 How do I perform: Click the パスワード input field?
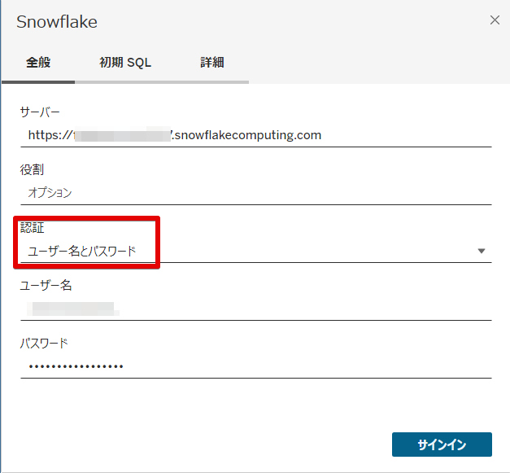click(256, 366)
